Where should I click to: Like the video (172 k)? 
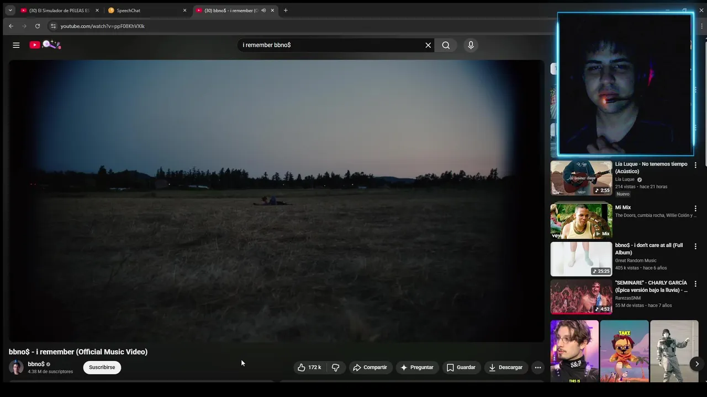pyautogui.click(x=309, y=367)
